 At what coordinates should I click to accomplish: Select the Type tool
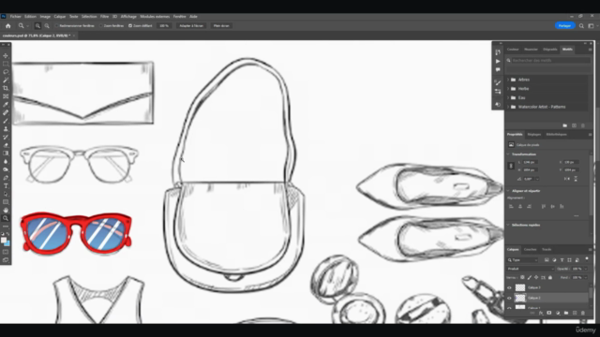(6, 185)
